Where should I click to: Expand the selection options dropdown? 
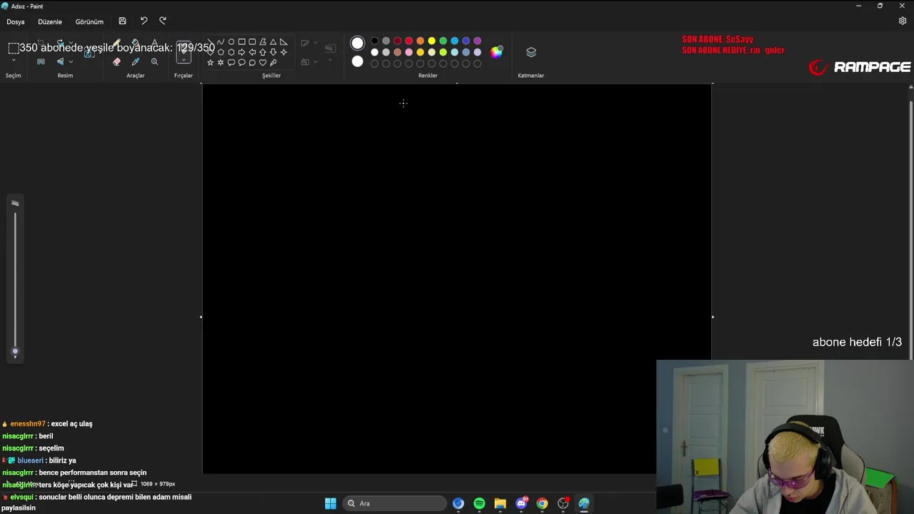14,60
